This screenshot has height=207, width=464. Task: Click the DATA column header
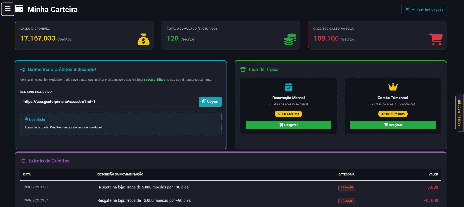click(27, 174)
